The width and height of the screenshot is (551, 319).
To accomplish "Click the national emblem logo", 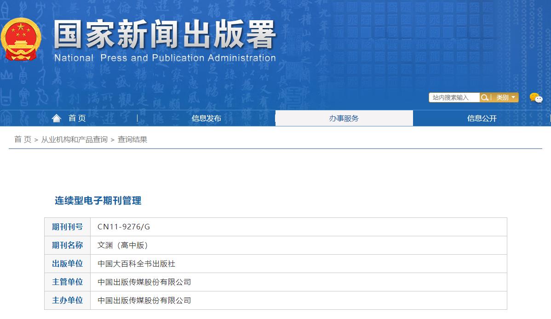I will tap(20, 40).
